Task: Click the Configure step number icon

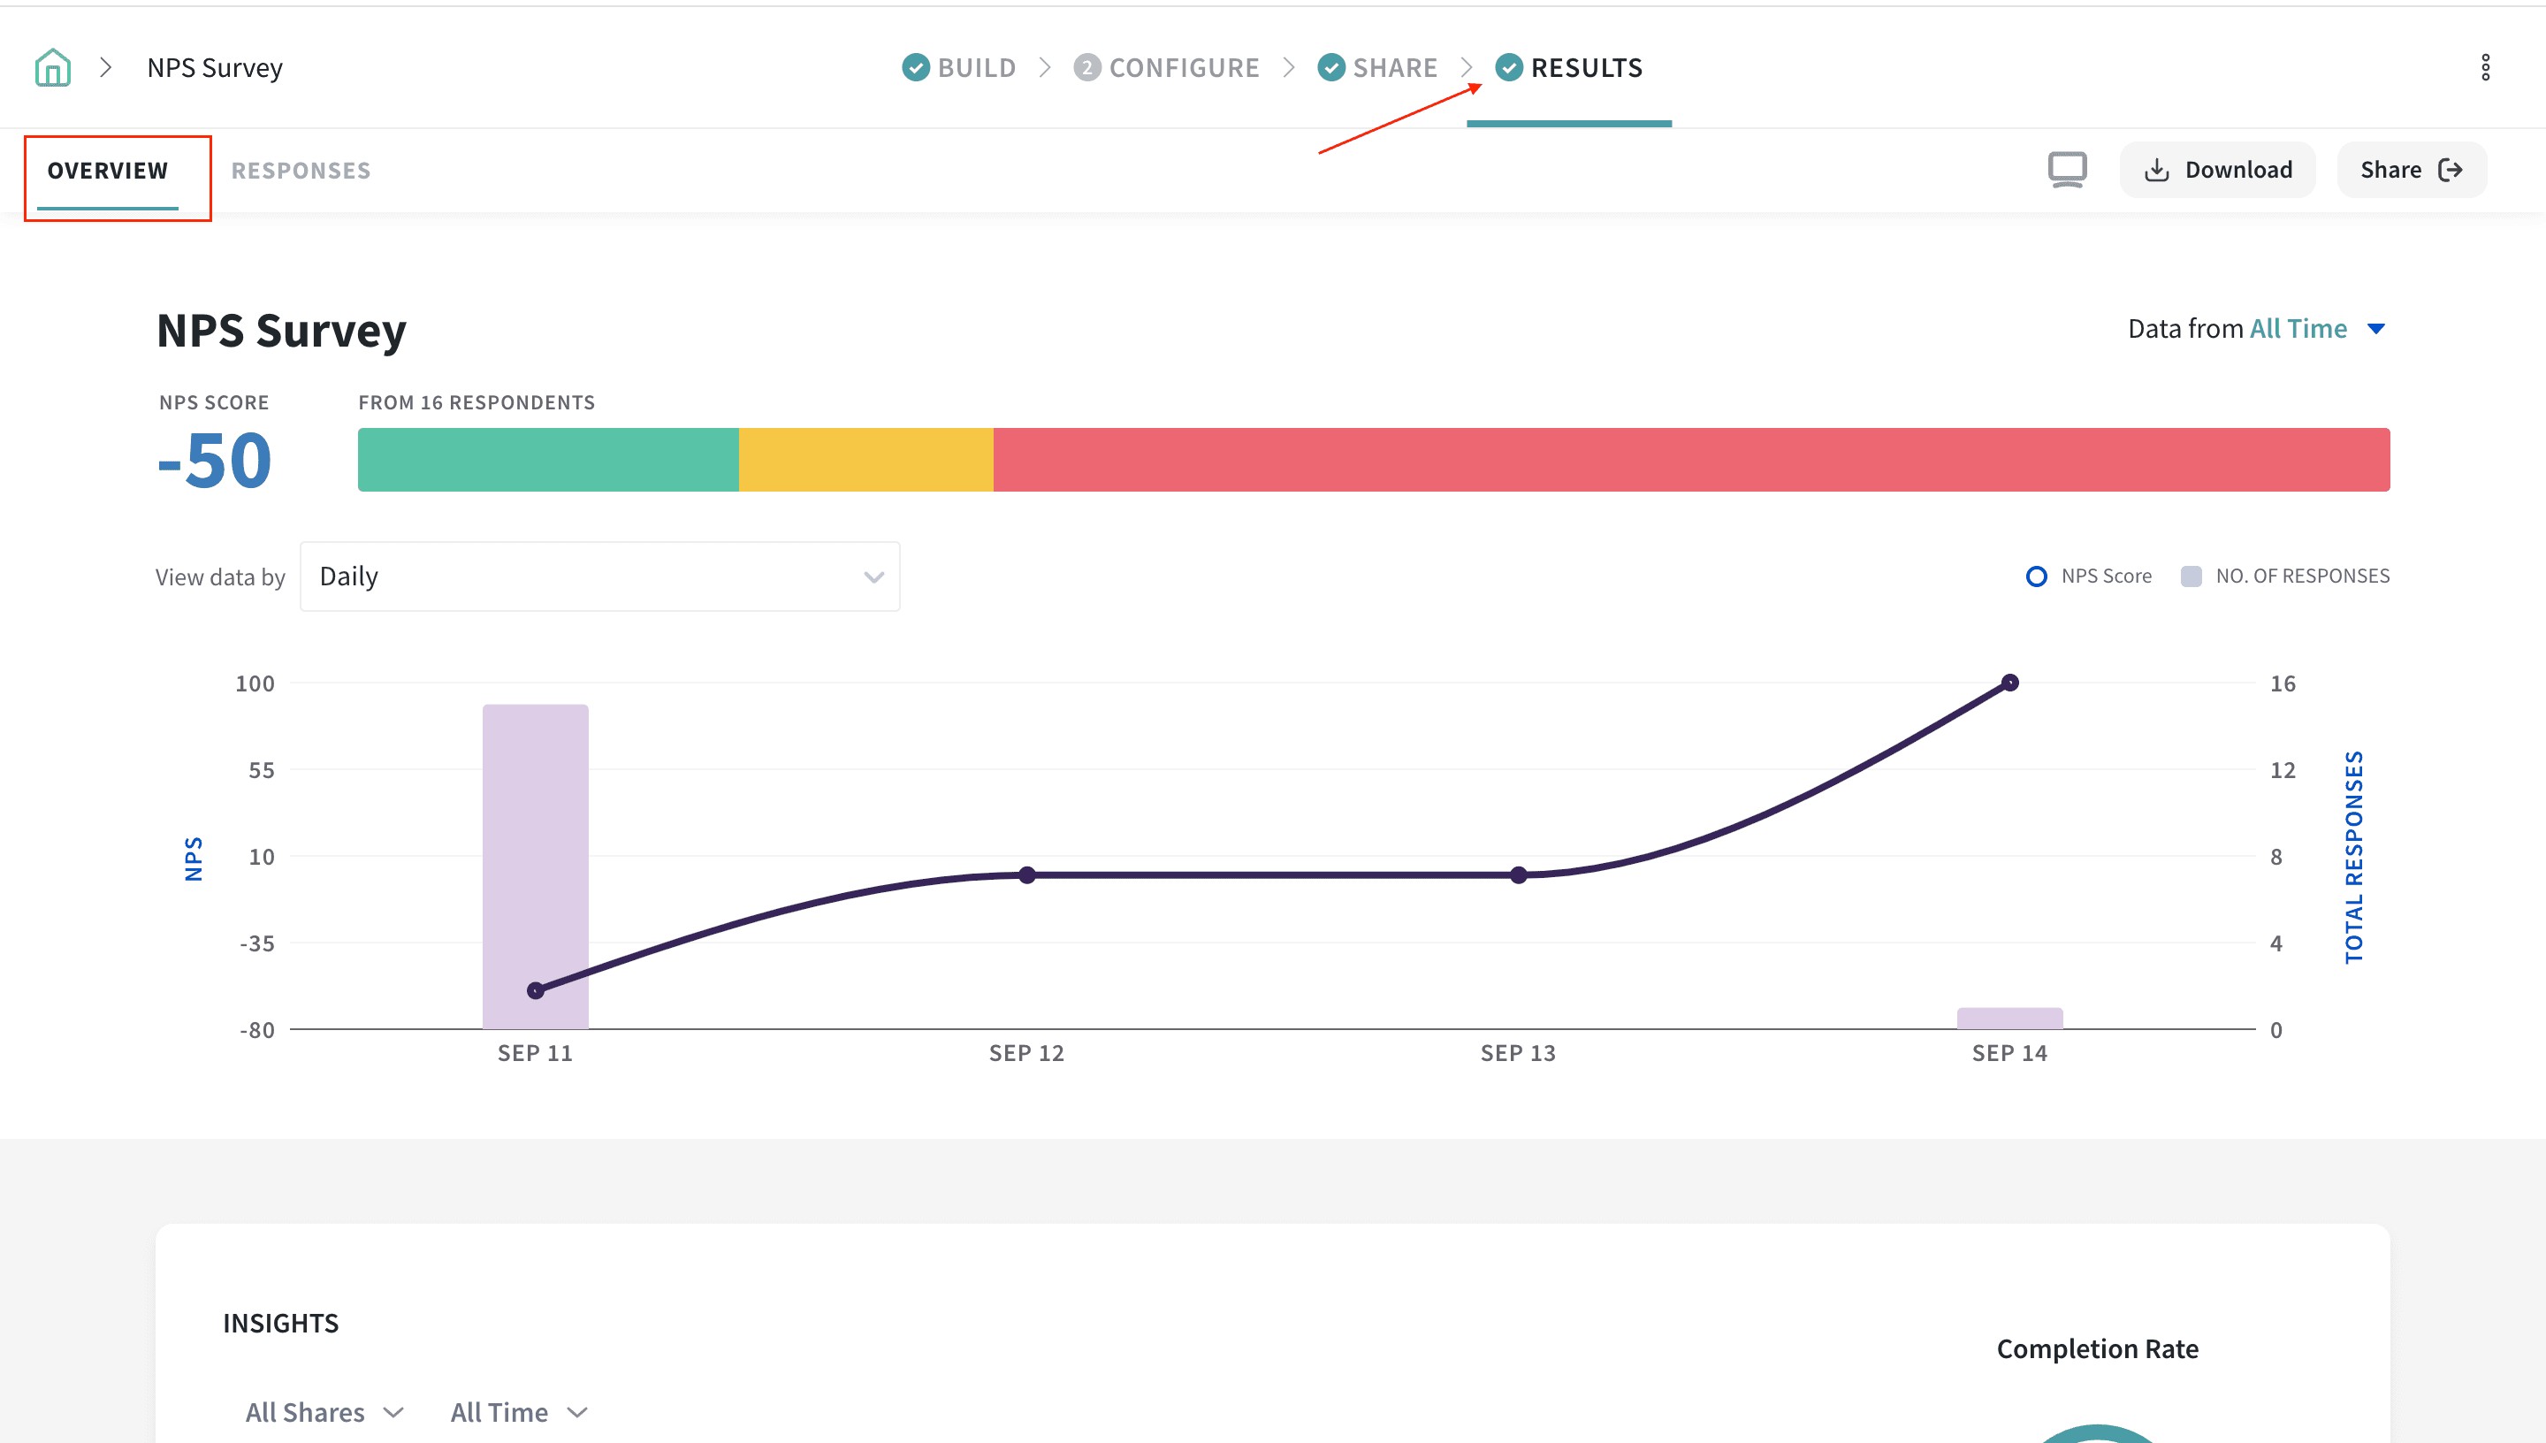Action: (x=1086, y=67)
